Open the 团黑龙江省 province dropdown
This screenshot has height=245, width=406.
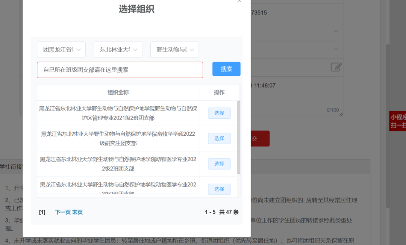click(x=61, y=49)
